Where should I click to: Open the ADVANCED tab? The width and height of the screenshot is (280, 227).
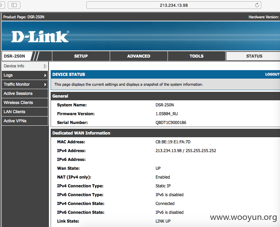pyautogui.click(x=139, y=56)
